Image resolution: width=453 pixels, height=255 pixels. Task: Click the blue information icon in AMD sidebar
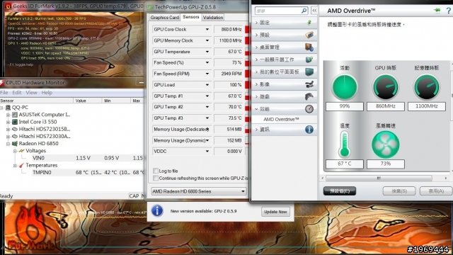coord(309,129)
